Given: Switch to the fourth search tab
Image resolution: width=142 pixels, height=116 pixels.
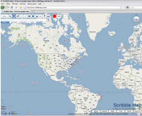Looking at the screenshot, I should [x=32, y=22].
